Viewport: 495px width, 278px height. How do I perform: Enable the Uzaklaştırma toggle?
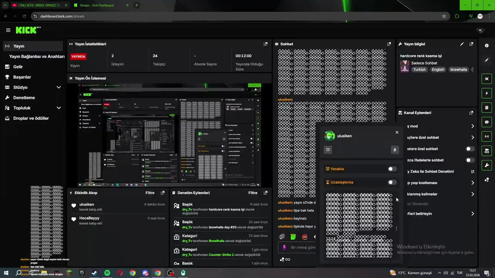[392, 182]
